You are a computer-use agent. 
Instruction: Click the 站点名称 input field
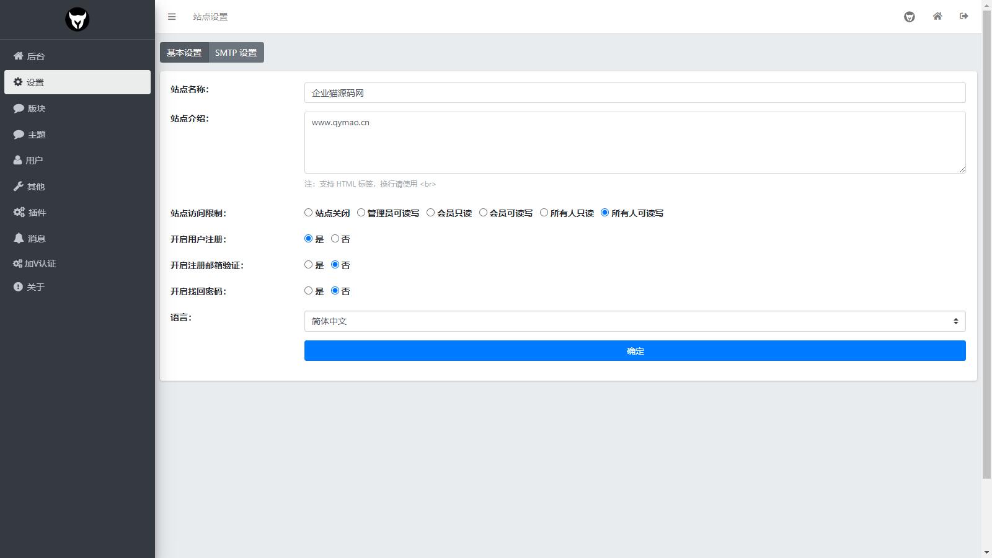(634, 93)
